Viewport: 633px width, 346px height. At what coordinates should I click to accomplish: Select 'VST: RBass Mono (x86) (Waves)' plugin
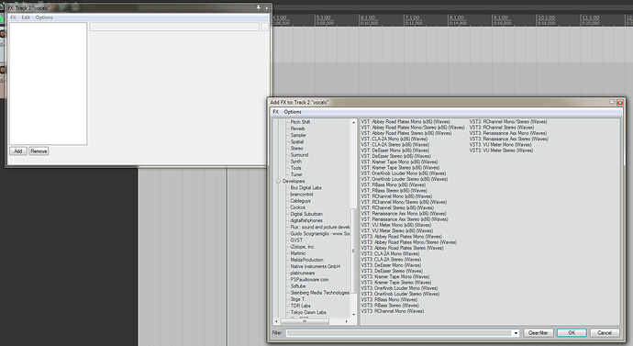pos(394,184)
